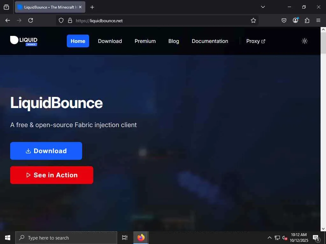
Task: Open tracking protection shield icon
Action: pos(61,20)
